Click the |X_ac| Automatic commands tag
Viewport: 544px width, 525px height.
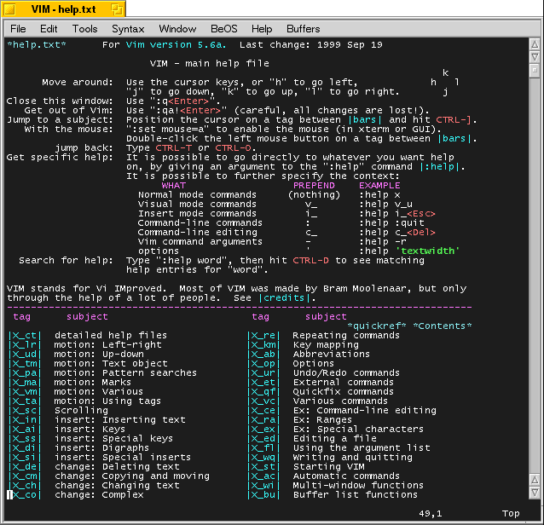[263, 476]
